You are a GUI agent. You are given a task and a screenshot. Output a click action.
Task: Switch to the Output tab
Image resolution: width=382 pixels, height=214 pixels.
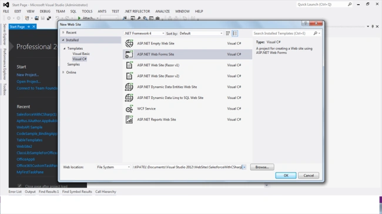(30, 192)
